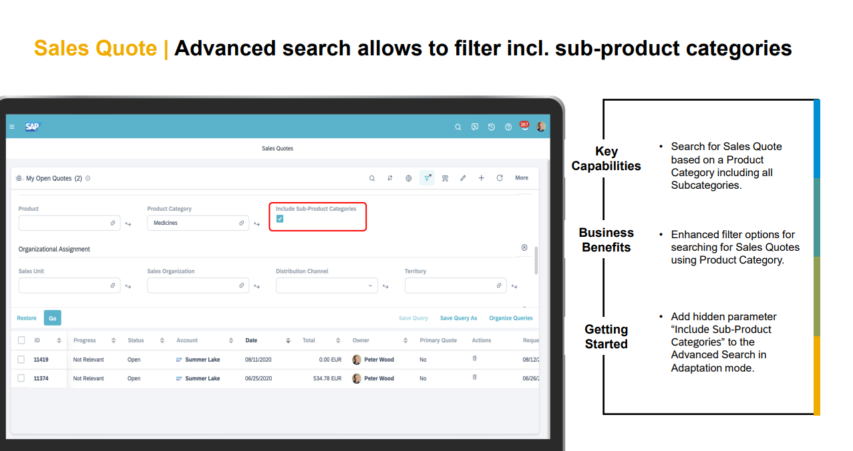The width and height of the screenshot is (853, 451).
Task: Sort by Date column
Action: pyautogui.click(x=288, y=340)
